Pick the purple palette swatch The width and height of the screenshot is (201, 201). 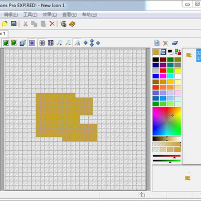tap(163, 65)
